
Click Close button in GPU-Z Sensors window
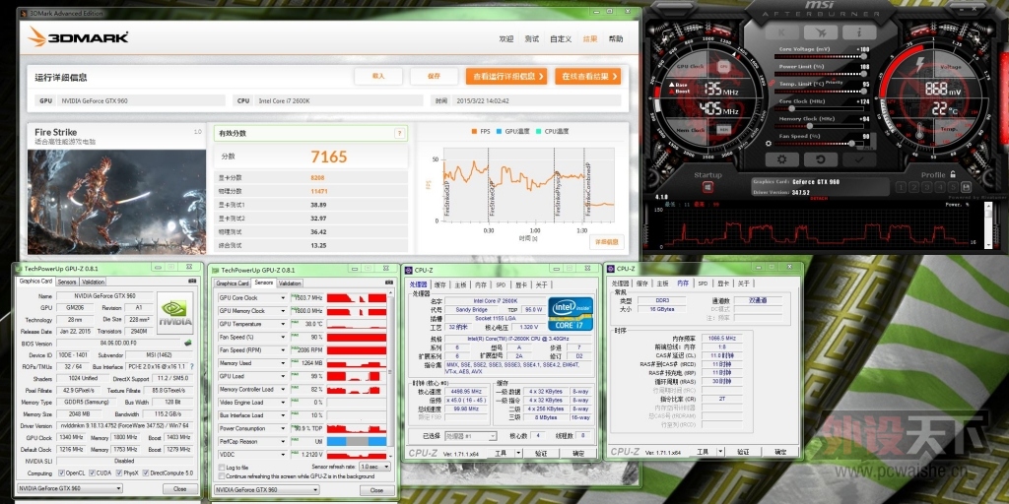click(x=376, y=490)
